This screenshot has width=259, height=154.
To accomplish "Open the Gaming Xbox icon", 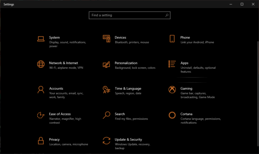I will (x=172, y=90).
